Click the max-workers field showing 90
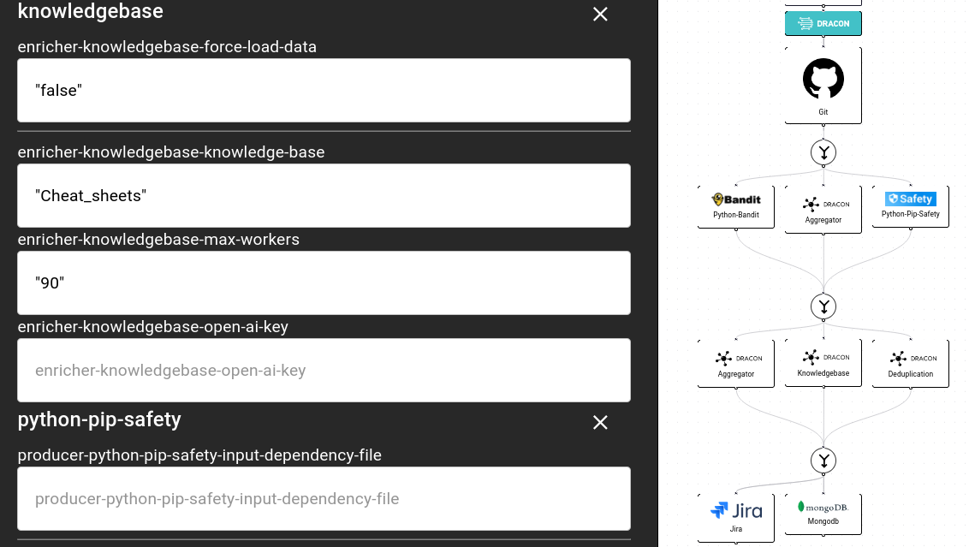The width and height of the screenshot is (969, 547). tap(324, 282)
